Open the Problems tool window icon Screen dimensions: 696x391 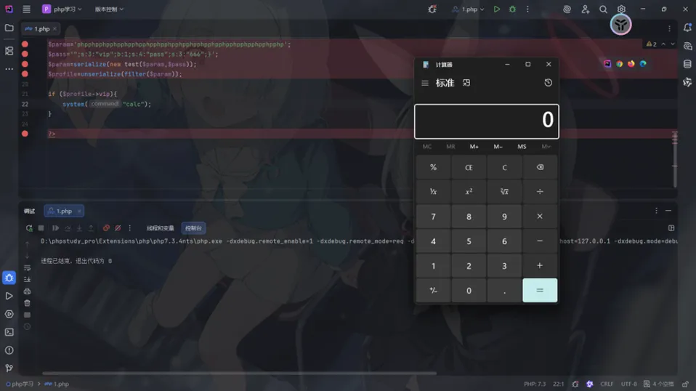coord(9,350)
